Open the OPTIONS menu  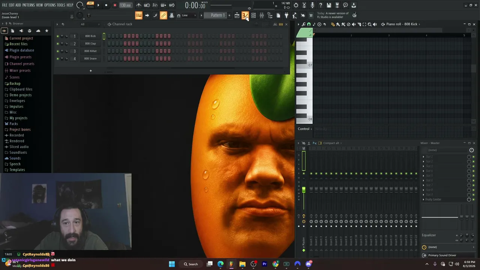click(x=50, y=5)
